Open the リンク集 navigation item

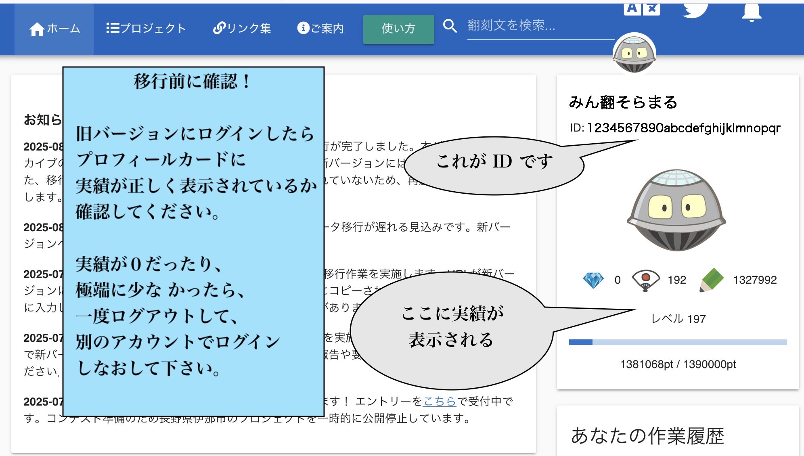242,28
